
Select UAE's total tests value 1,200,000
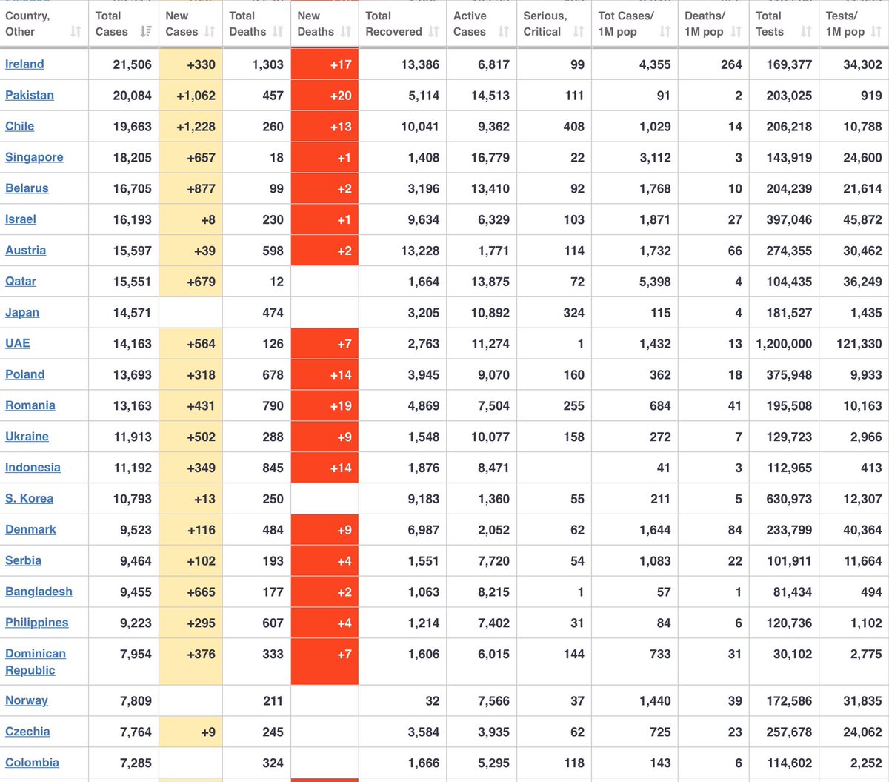pyautogui.click(x=784, y=344)
